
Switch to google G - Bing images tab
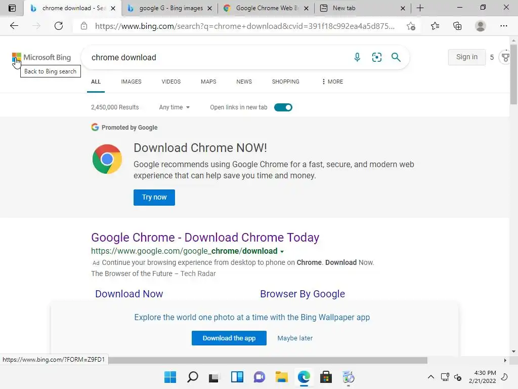point(170,8)
